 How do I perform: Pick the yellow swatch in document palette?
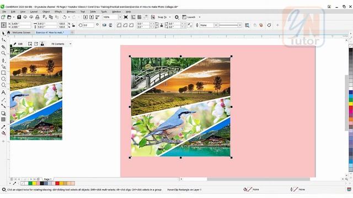(34, 183)
